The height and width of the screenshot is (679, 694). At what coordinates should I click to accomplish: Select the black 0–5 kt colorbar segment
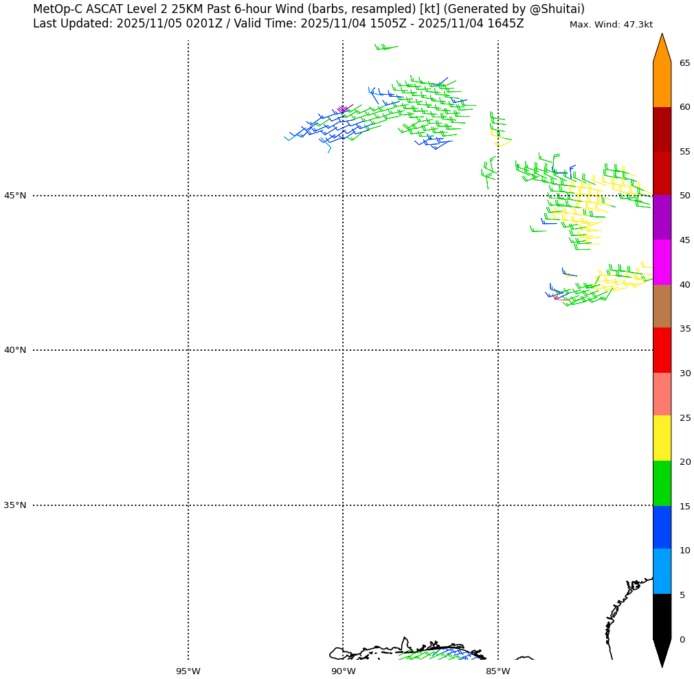[x=662, y=616]
